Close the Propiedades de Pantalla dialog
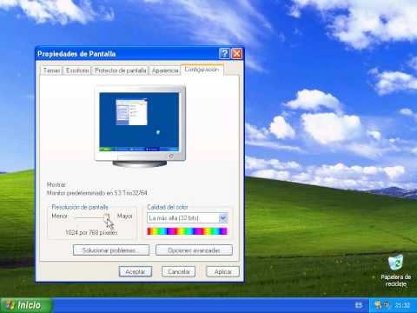This screenshot has width=417, height=313. click(x=237, y=54)
